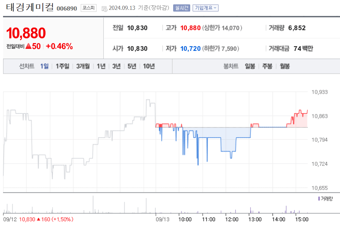
Task: Click the 10,794 price axis label
Action: pyautogui.click(x=320, y=140)
